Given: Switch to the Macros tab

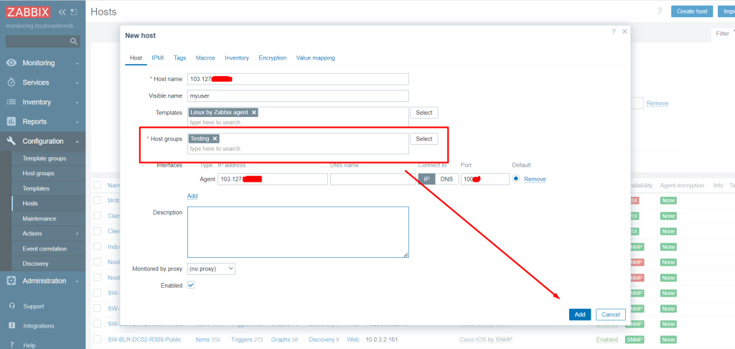Looking at the screenshot, I should (205, 57).
